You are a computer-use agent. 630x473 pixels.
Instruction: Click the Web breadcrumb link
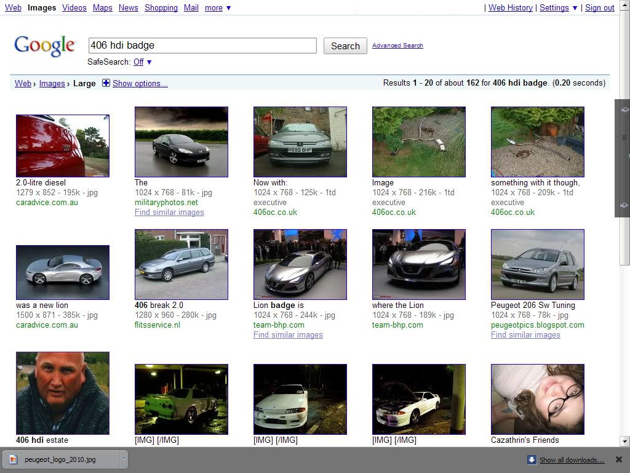(x=23, y=83)
